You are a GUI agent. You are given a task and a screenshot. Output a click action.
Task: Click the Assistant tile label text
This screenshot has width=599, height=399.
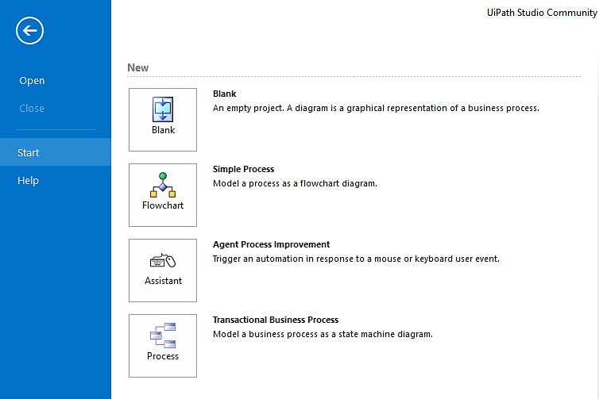click(x=163, y=281)
